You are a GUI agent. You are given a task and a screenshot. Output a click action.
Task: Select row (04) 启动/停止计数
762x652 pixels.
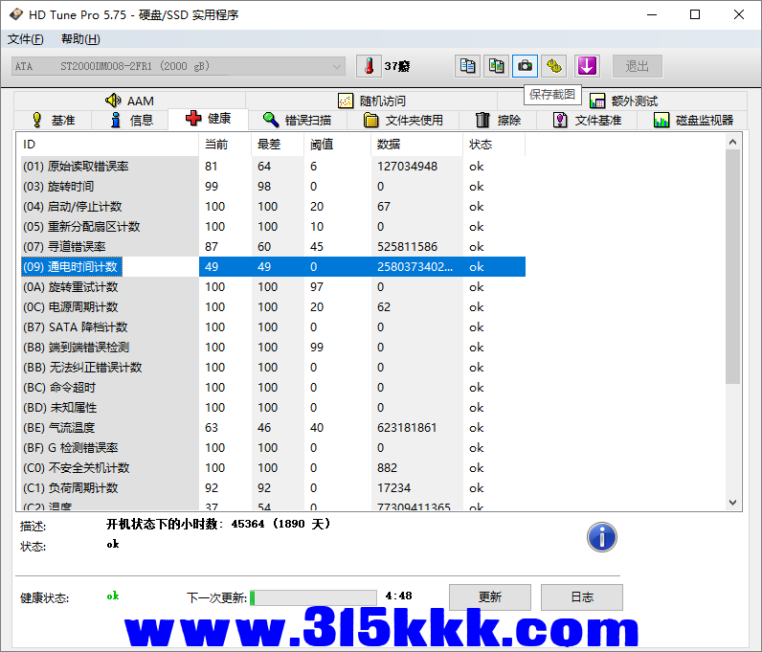[x=273, y=207]
